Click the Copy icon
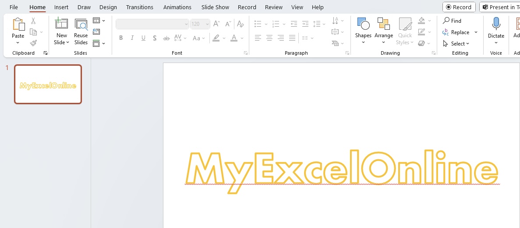 [33, 32]
